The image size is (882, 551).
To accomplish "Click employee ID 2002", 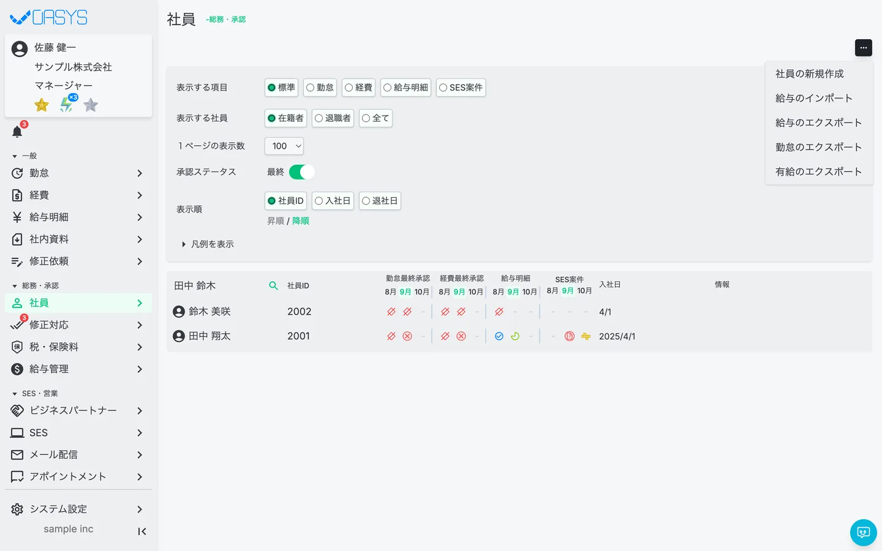I will [299, 312].
